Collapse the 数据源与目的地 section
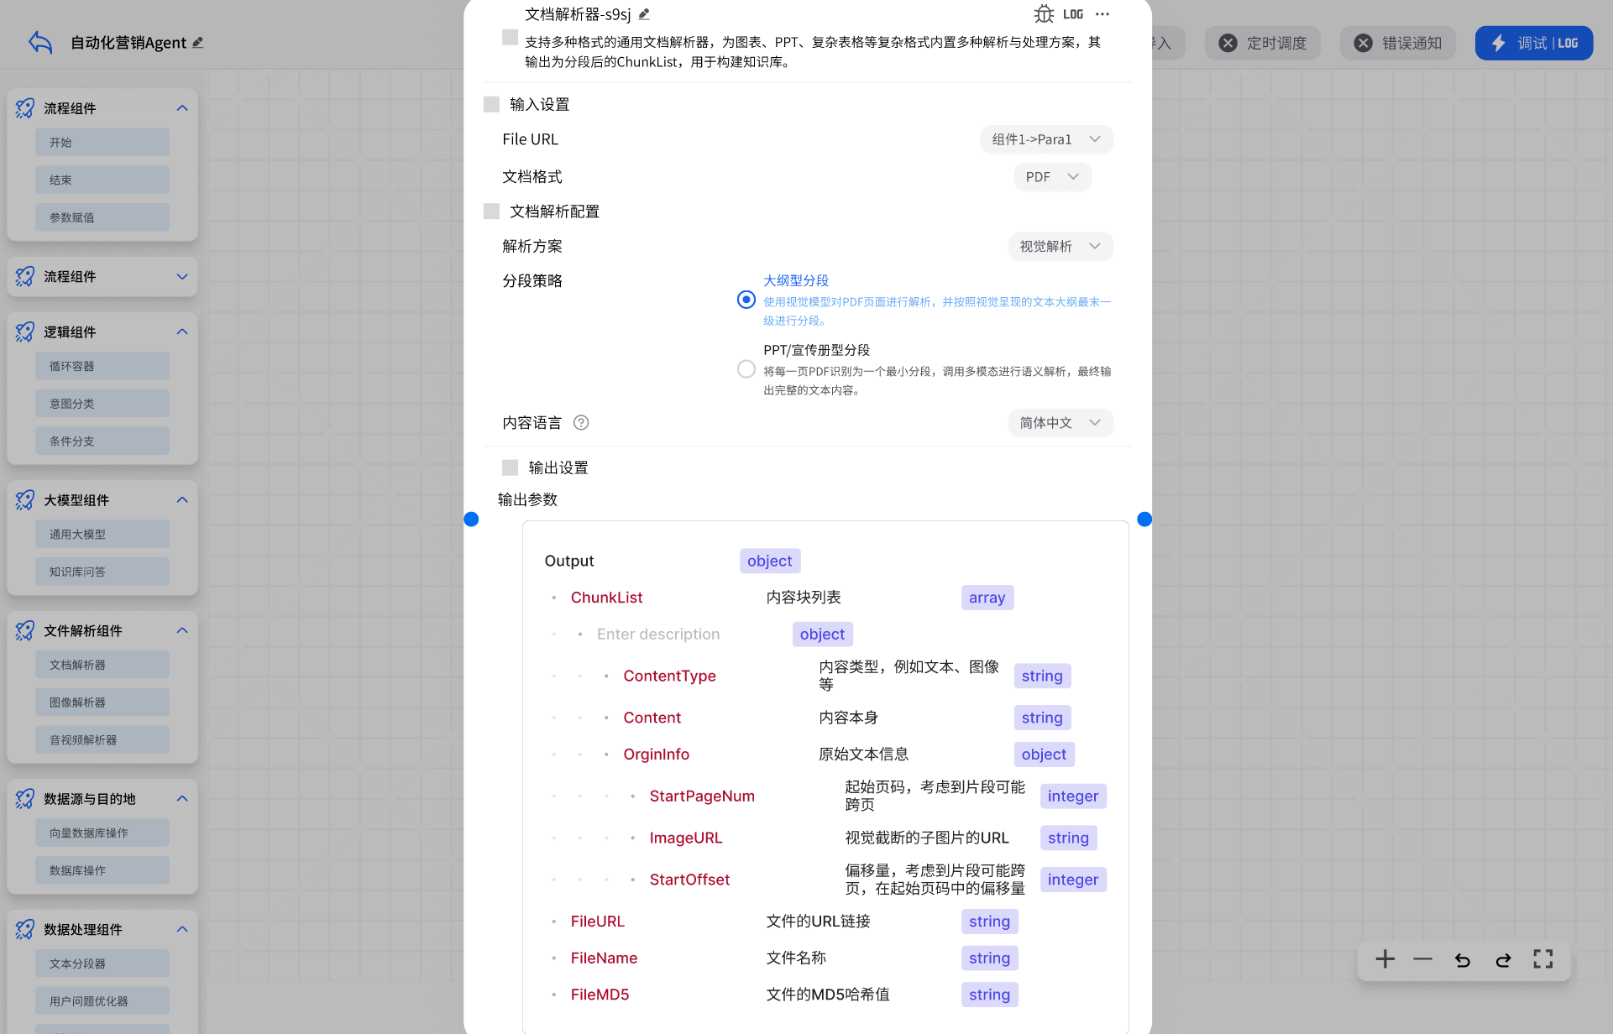This screenshot has height=1034, width=1613. pyautogui.click(x=182, y=799)
